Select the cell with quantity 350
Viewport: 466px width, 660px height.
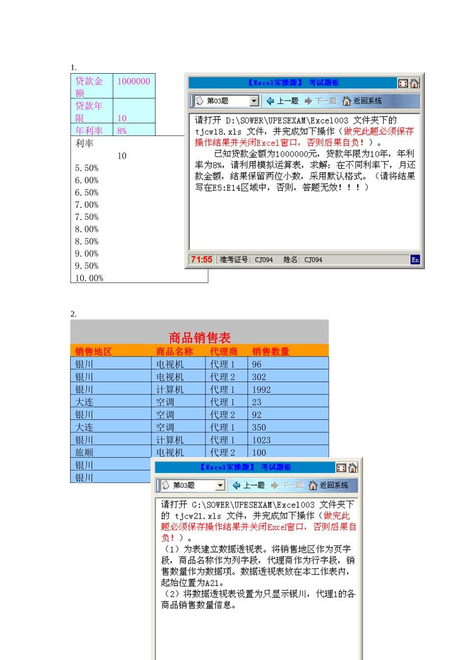click(x=288, y=427)
